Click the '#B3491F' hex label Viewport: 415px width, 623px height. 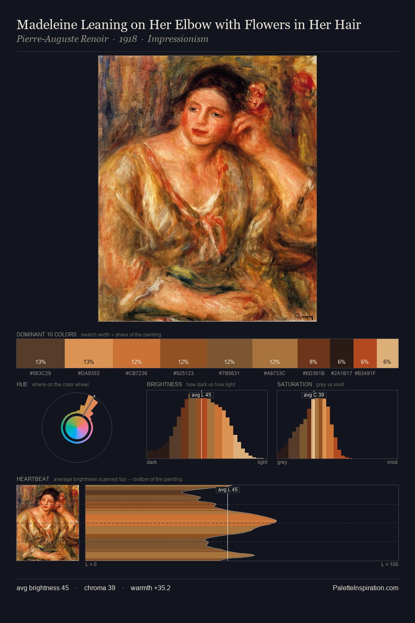pos(365,373)
